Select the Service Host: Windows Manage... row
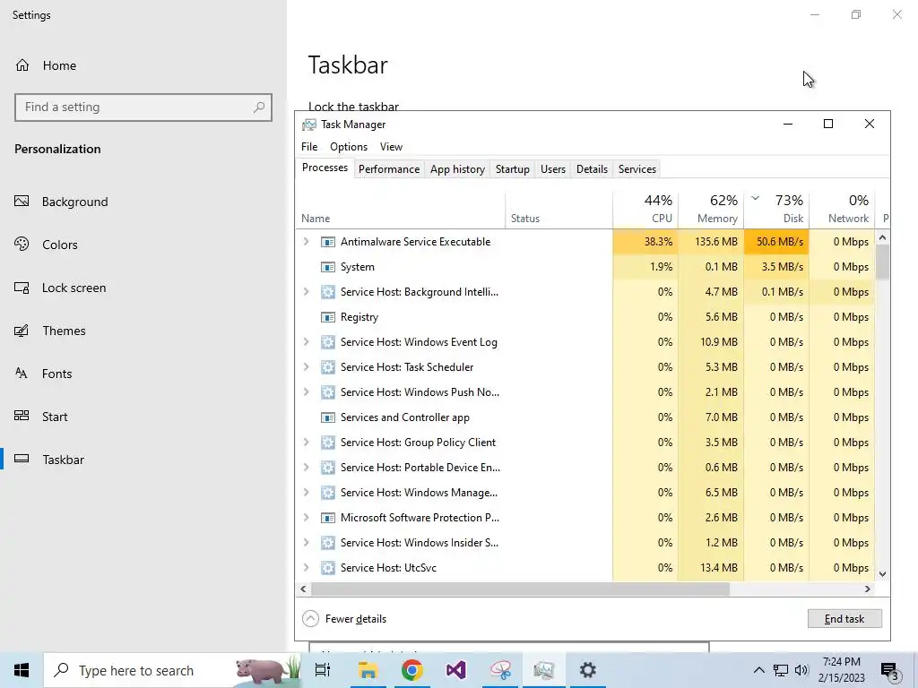 585,493
